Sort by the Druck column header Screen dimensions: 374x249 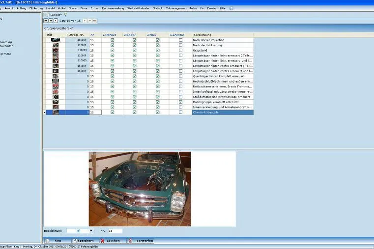pos(152,35)
